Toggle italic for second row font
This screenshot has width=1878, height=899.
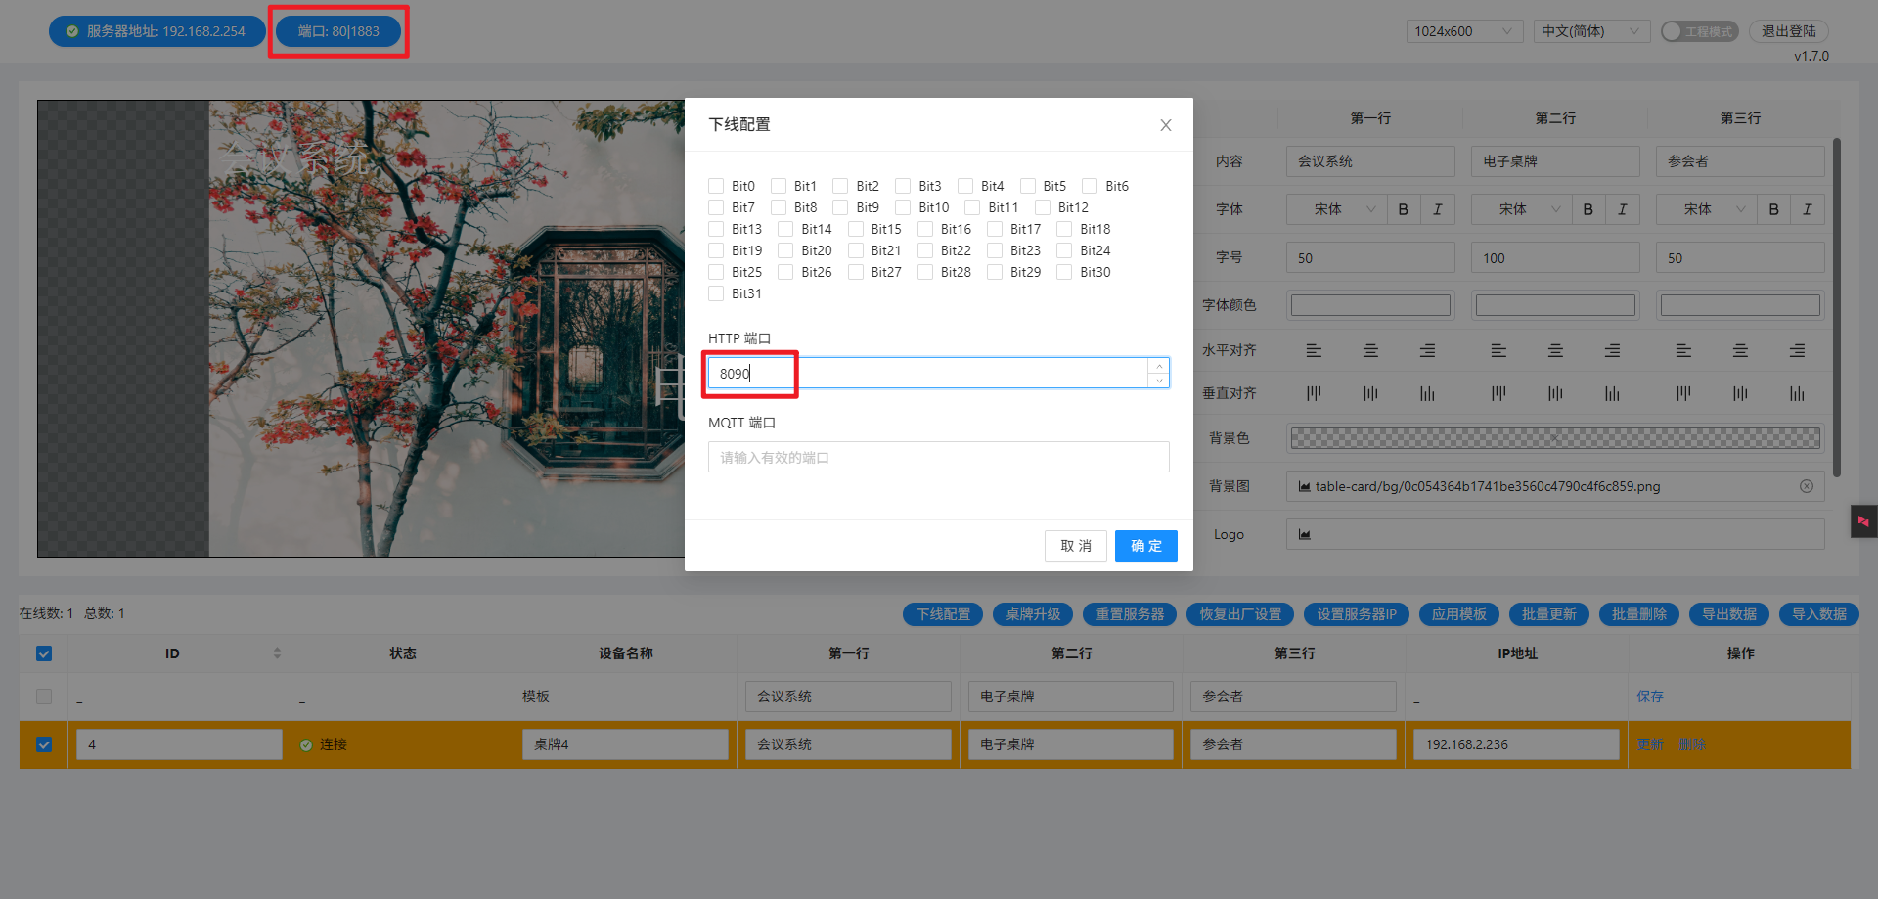tap(1622, 209)
